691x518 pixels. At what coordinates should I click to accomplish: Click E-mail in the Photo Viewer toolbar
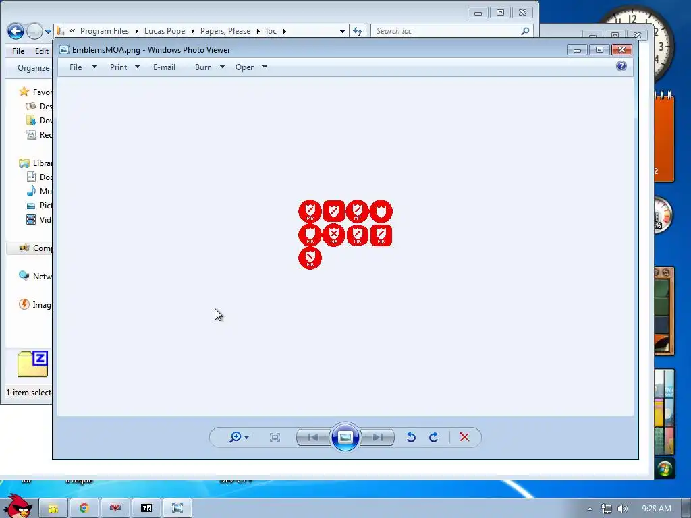pyautogui.click(x=164, y=67)
